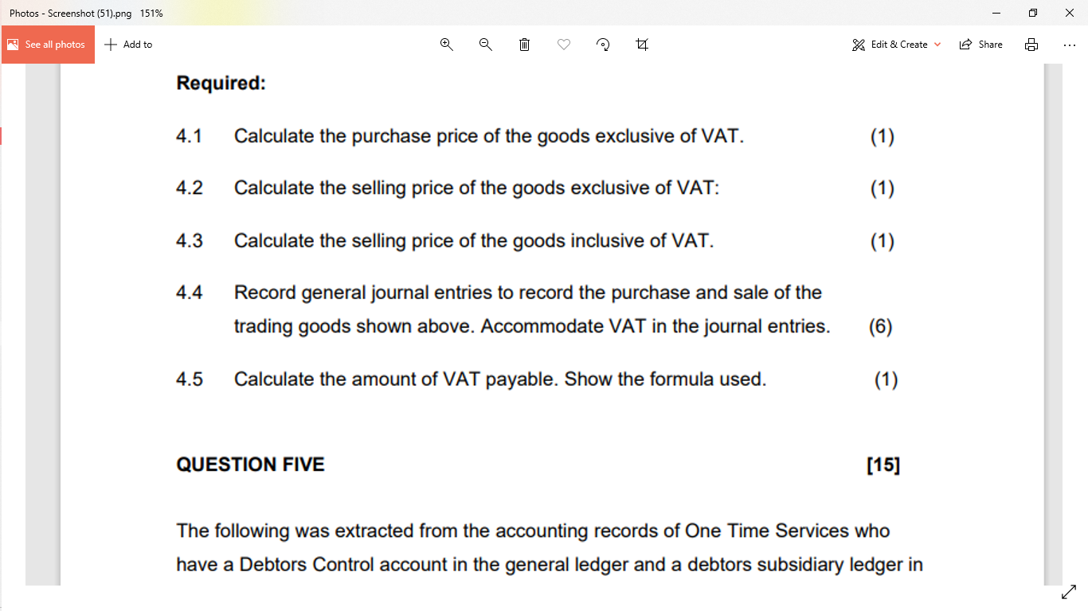Restore down the Photos window

(1033, 13)
